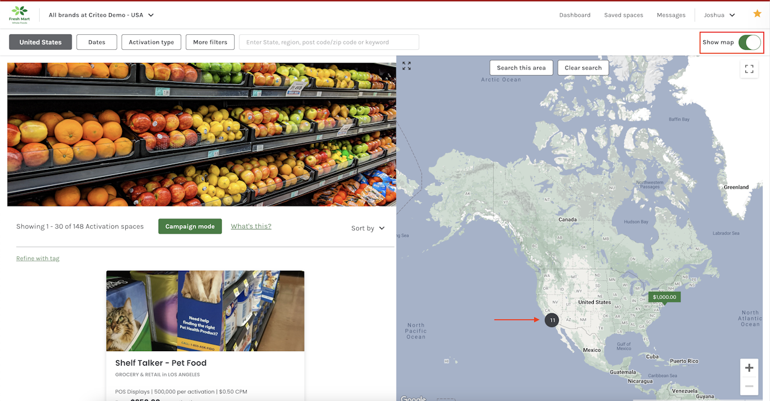This screenshot has width=770, height=401.
Task: Click the Search this area button
Action: coord(521,68)
